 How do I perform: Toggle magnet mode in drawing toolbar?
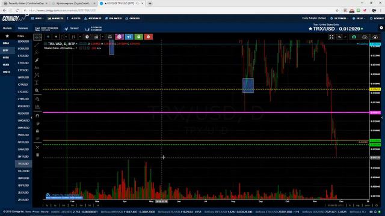(x=37, y=116)
